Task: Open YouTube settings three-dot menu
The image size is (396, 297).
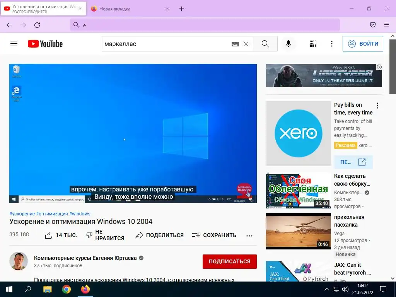Action: (331, 44)
